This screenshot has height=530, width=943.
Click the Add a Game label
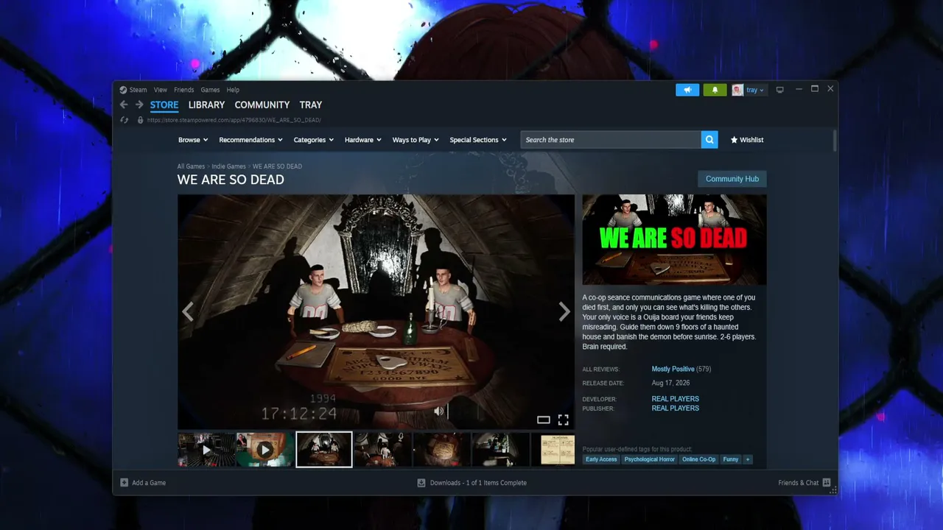[x=149, y=483]
